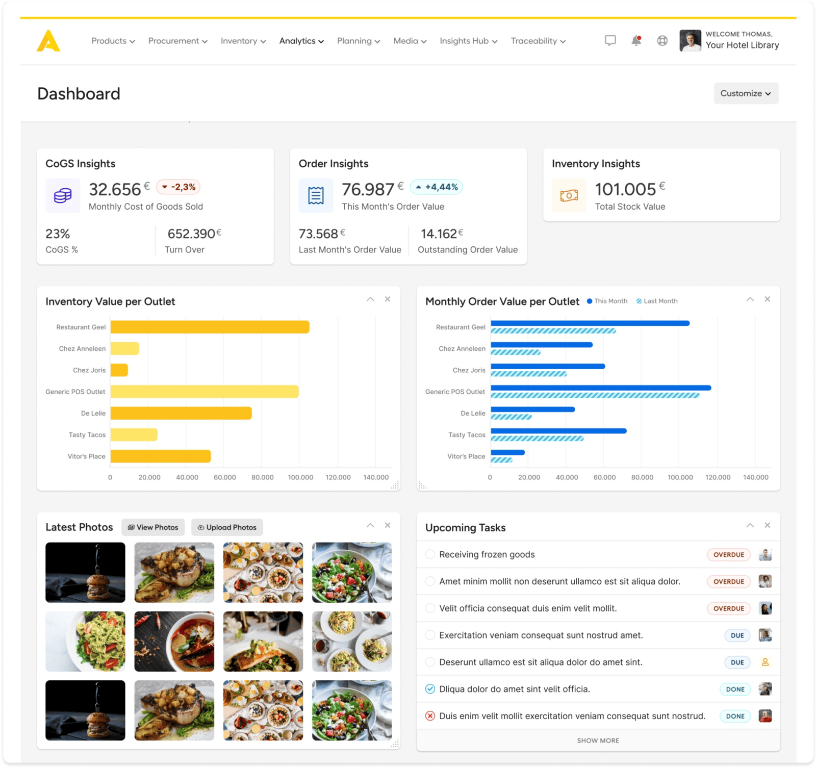Uncheck the Dliqua dolor completed task
816x767 pixels.
pyautogui.click(x=430, y=689)
